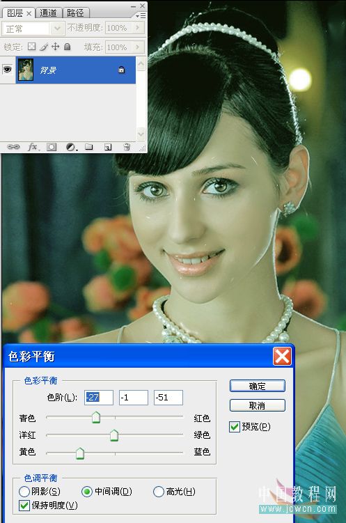Click layers list scrollbar down arrow
The image size is (346, 523).
pyautogui.click(x=141, y=134)
